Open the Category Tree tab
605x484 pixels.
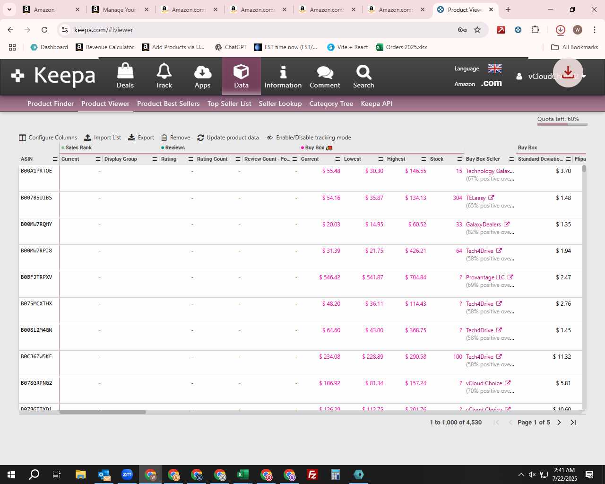331,104
